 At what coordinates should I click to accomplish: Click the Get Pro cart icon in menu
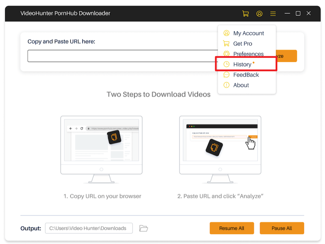226,44
